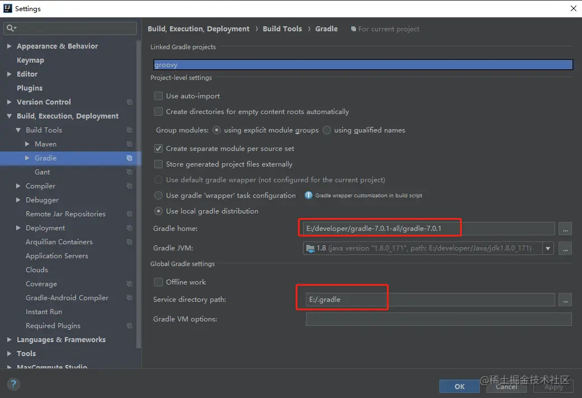This screenshot has height=398, width=582.
Task: Enable the Use auto-import checkbox
Action: coord(158,96)
